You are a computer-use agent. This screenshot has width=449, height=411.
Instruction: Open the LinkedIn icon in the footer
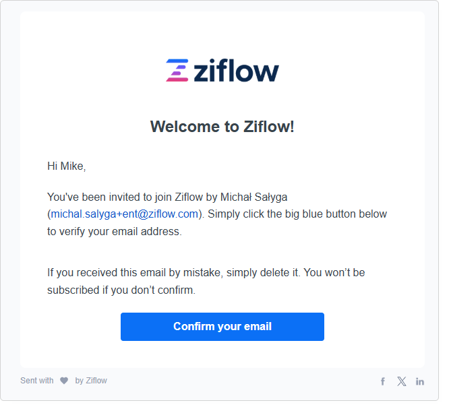click(420, 381)
